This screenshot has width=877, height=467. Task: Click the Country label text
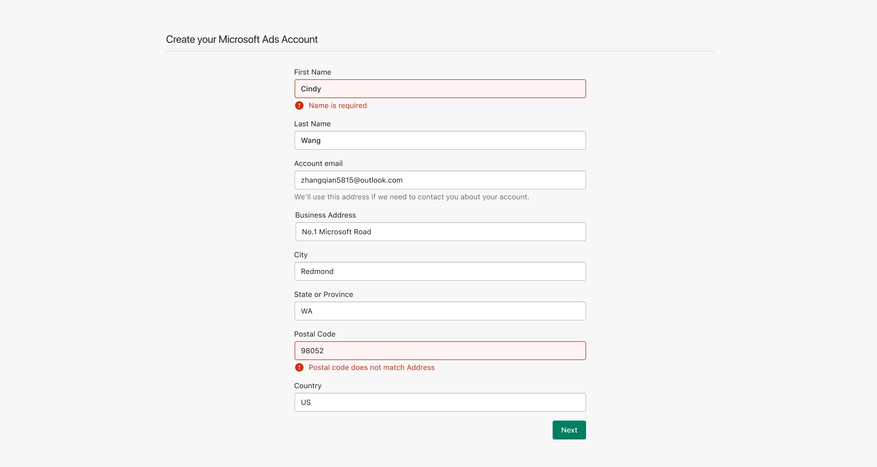(x=308, y=386)
